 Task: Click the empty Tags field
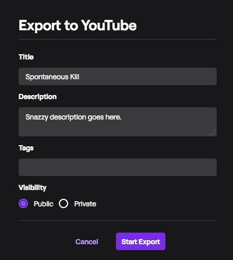[118, 167]
